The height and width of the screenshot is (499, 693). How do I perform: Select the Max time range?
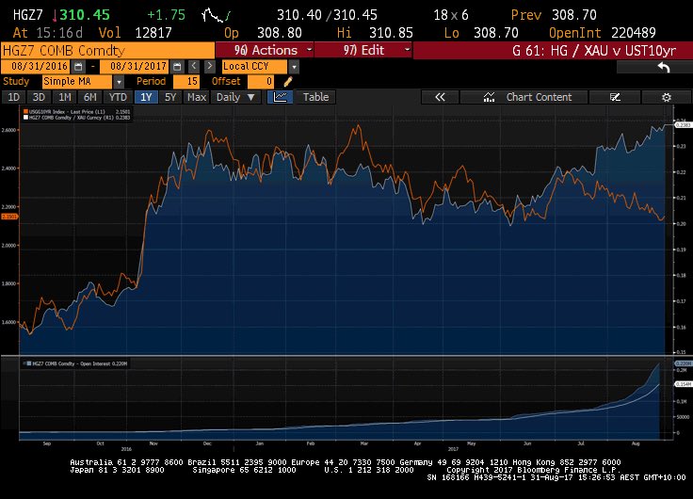(197, 97)
